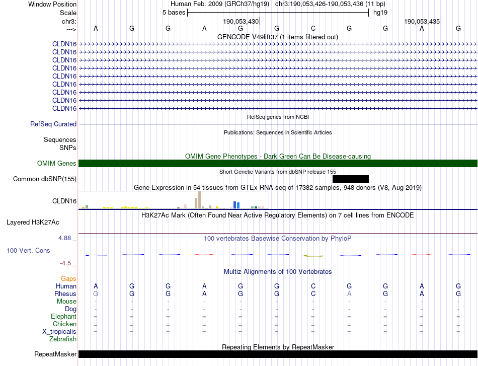
Task: Open Repeating Elements by RepeatMasker title
Action: [278, 347]
